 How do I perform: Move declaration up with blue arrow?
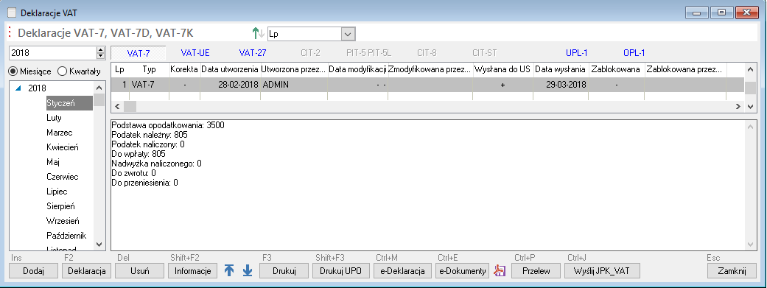coord(229,270)
